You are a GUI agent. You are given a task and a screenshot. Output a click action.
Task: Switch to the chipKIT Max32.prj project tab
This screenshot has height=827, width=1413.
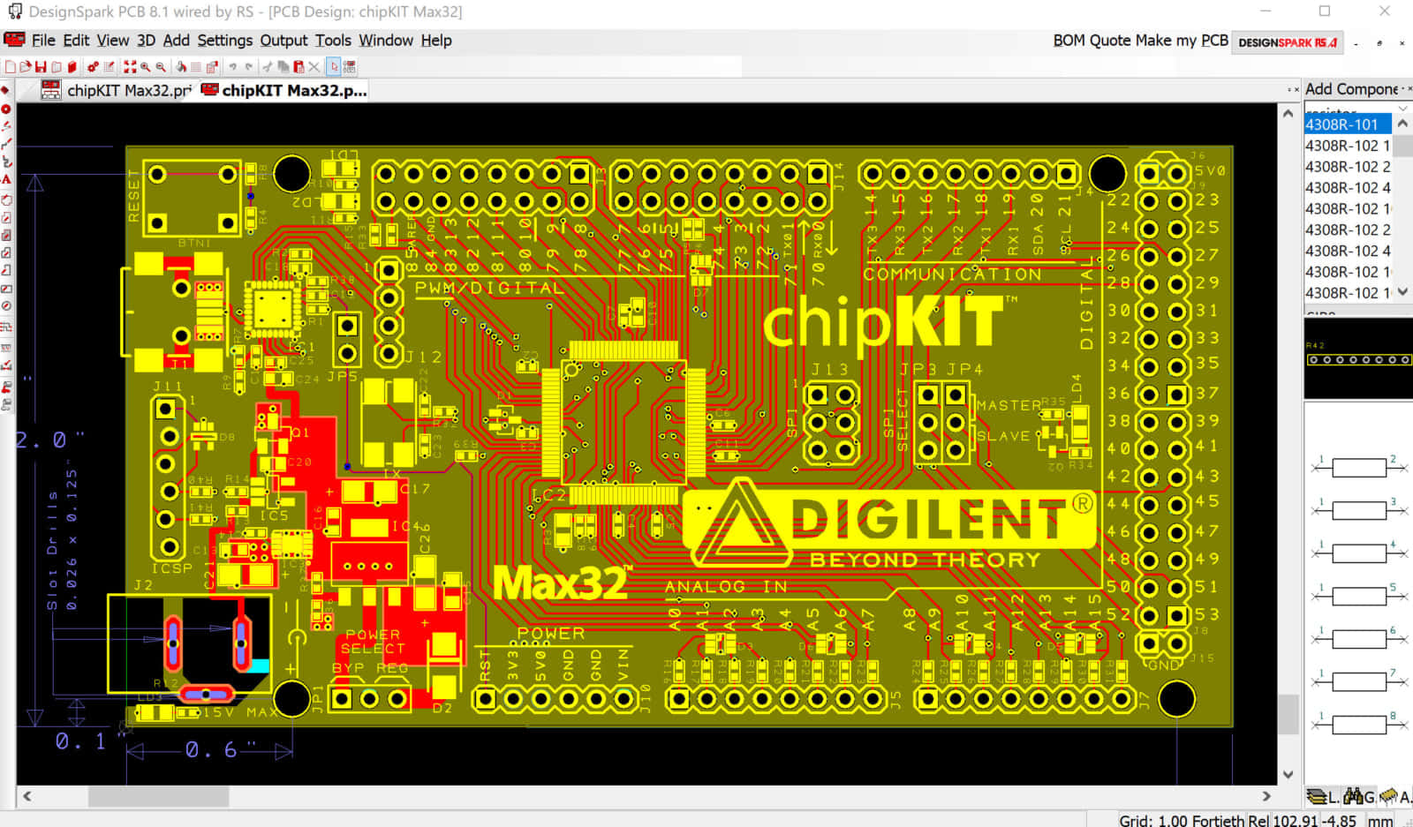117,90
